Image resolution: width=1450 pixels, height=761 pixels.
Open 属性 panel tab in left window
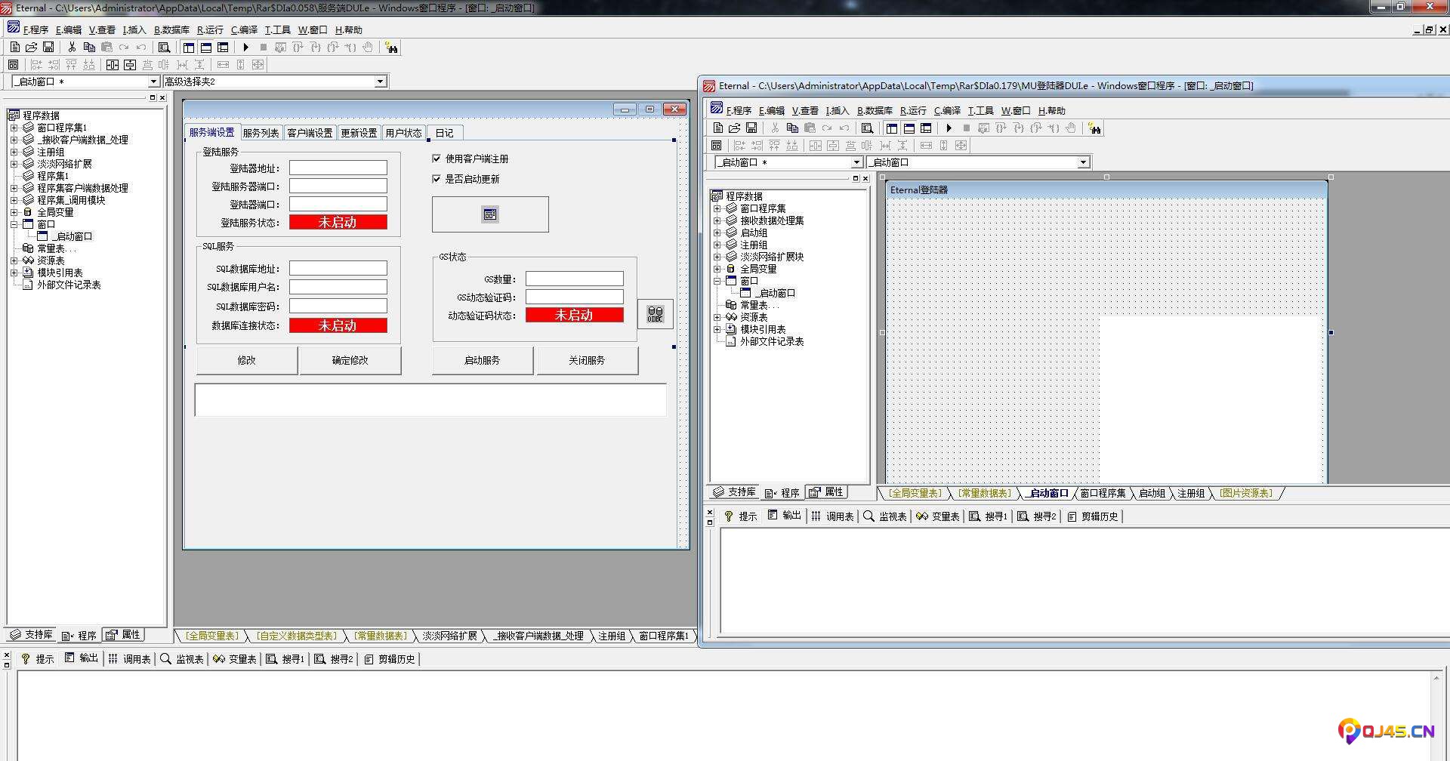(x=124, y=635)
